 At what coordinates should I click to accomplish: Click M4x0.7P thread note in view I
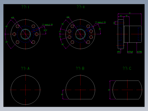47,25
